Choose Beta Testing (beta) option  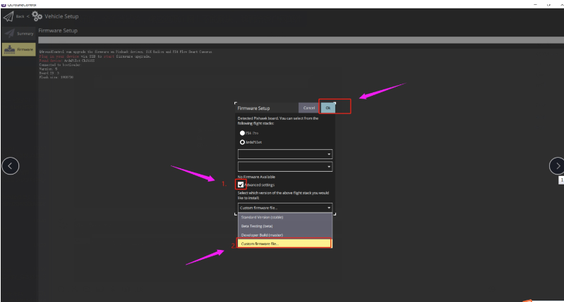tap(284, 225)
